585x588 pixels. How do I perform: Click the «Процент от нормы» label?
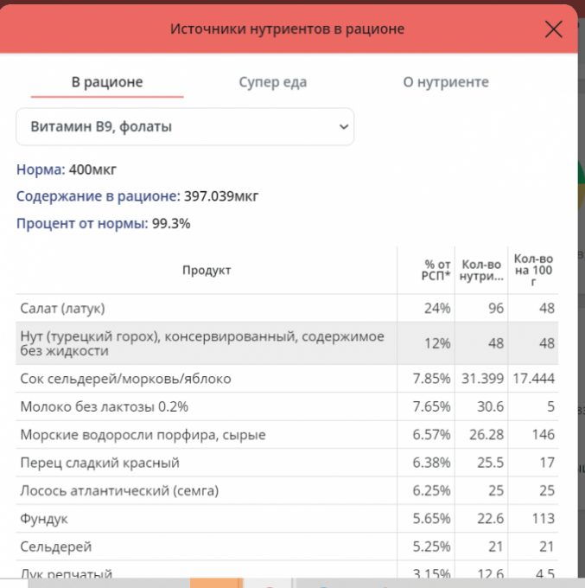click(x=83, y=223)
